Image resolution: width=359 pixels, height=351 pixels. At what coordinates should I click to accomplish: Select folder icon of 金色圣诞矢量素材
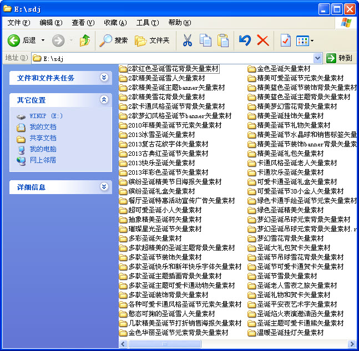(x=252, y=69)
